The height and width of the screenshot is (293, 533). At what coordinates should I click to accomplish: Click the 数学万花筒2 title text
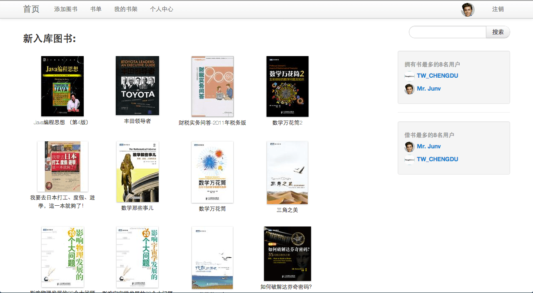(x=287, y=123)
